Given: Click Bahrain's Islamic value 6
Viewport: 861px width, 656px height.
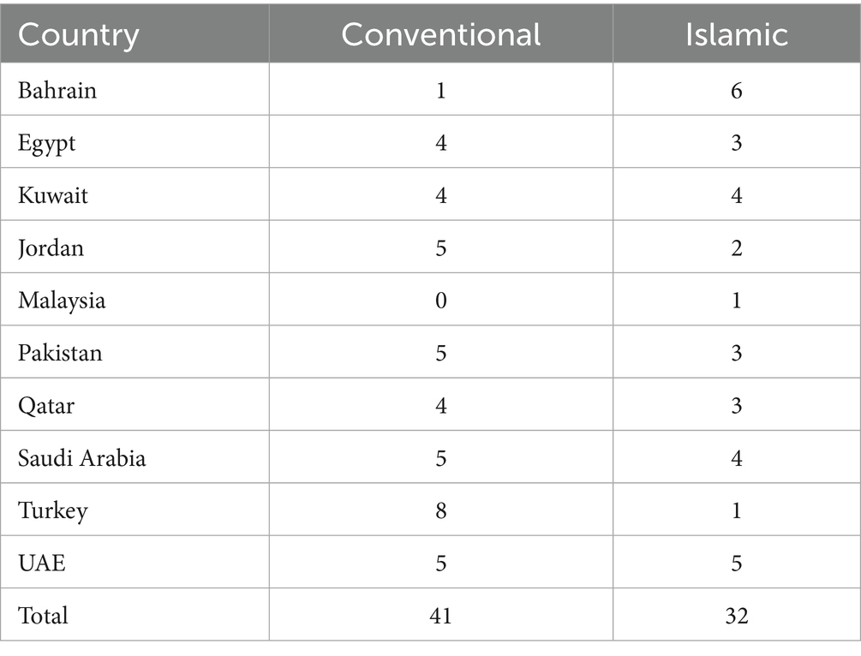Looking at the screenshot, I should 736,90.
